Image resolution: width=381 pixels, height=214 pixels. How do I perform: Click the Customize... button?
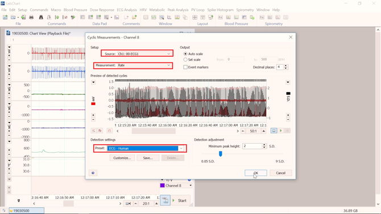point(122,158)
